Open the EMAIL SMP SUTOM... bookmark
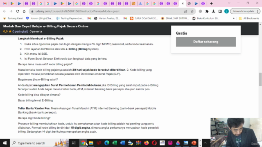Viewport: 262px width, 147px height. (x=175, y=18)
